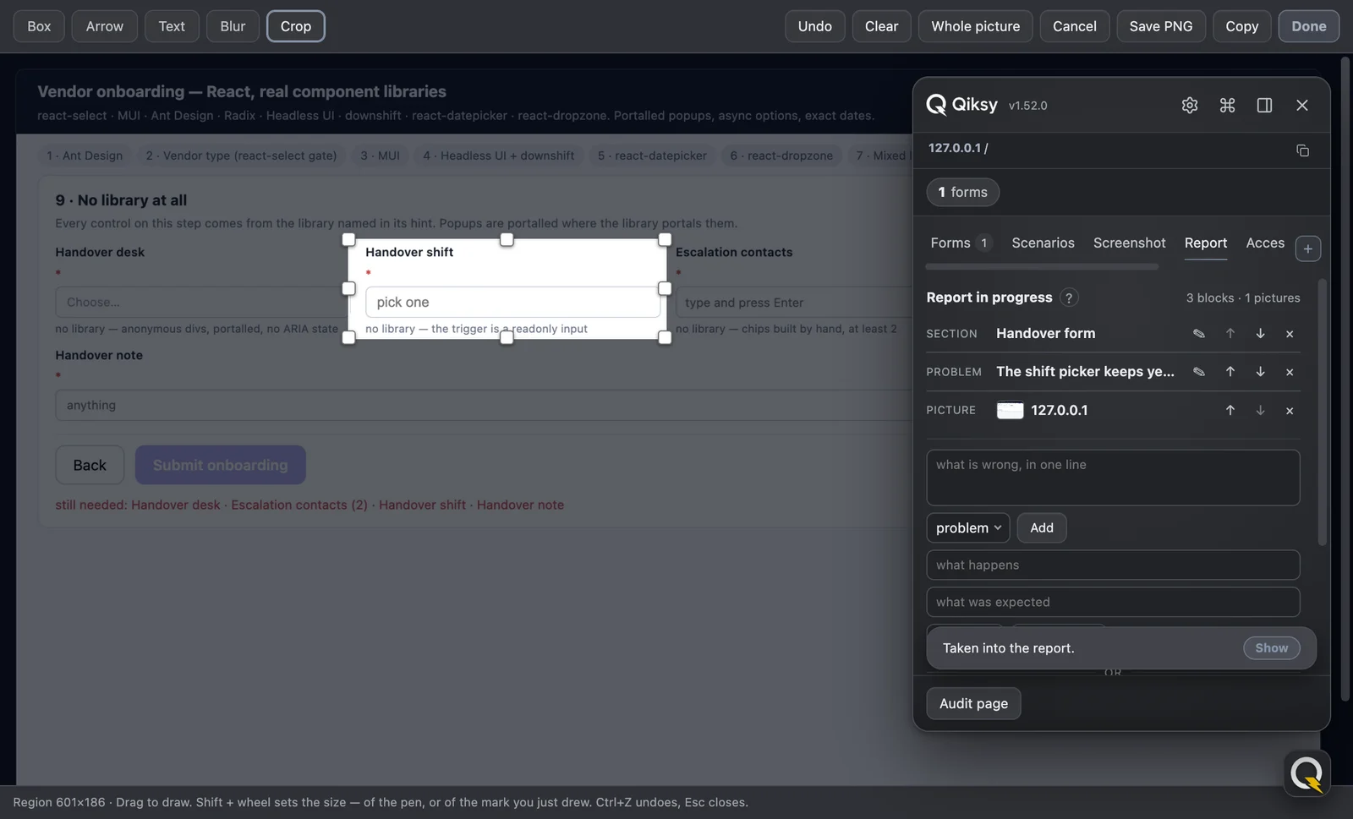Edit the shift picker problem block
The height and width of the screenshot is (819, 1353).
1199,372
